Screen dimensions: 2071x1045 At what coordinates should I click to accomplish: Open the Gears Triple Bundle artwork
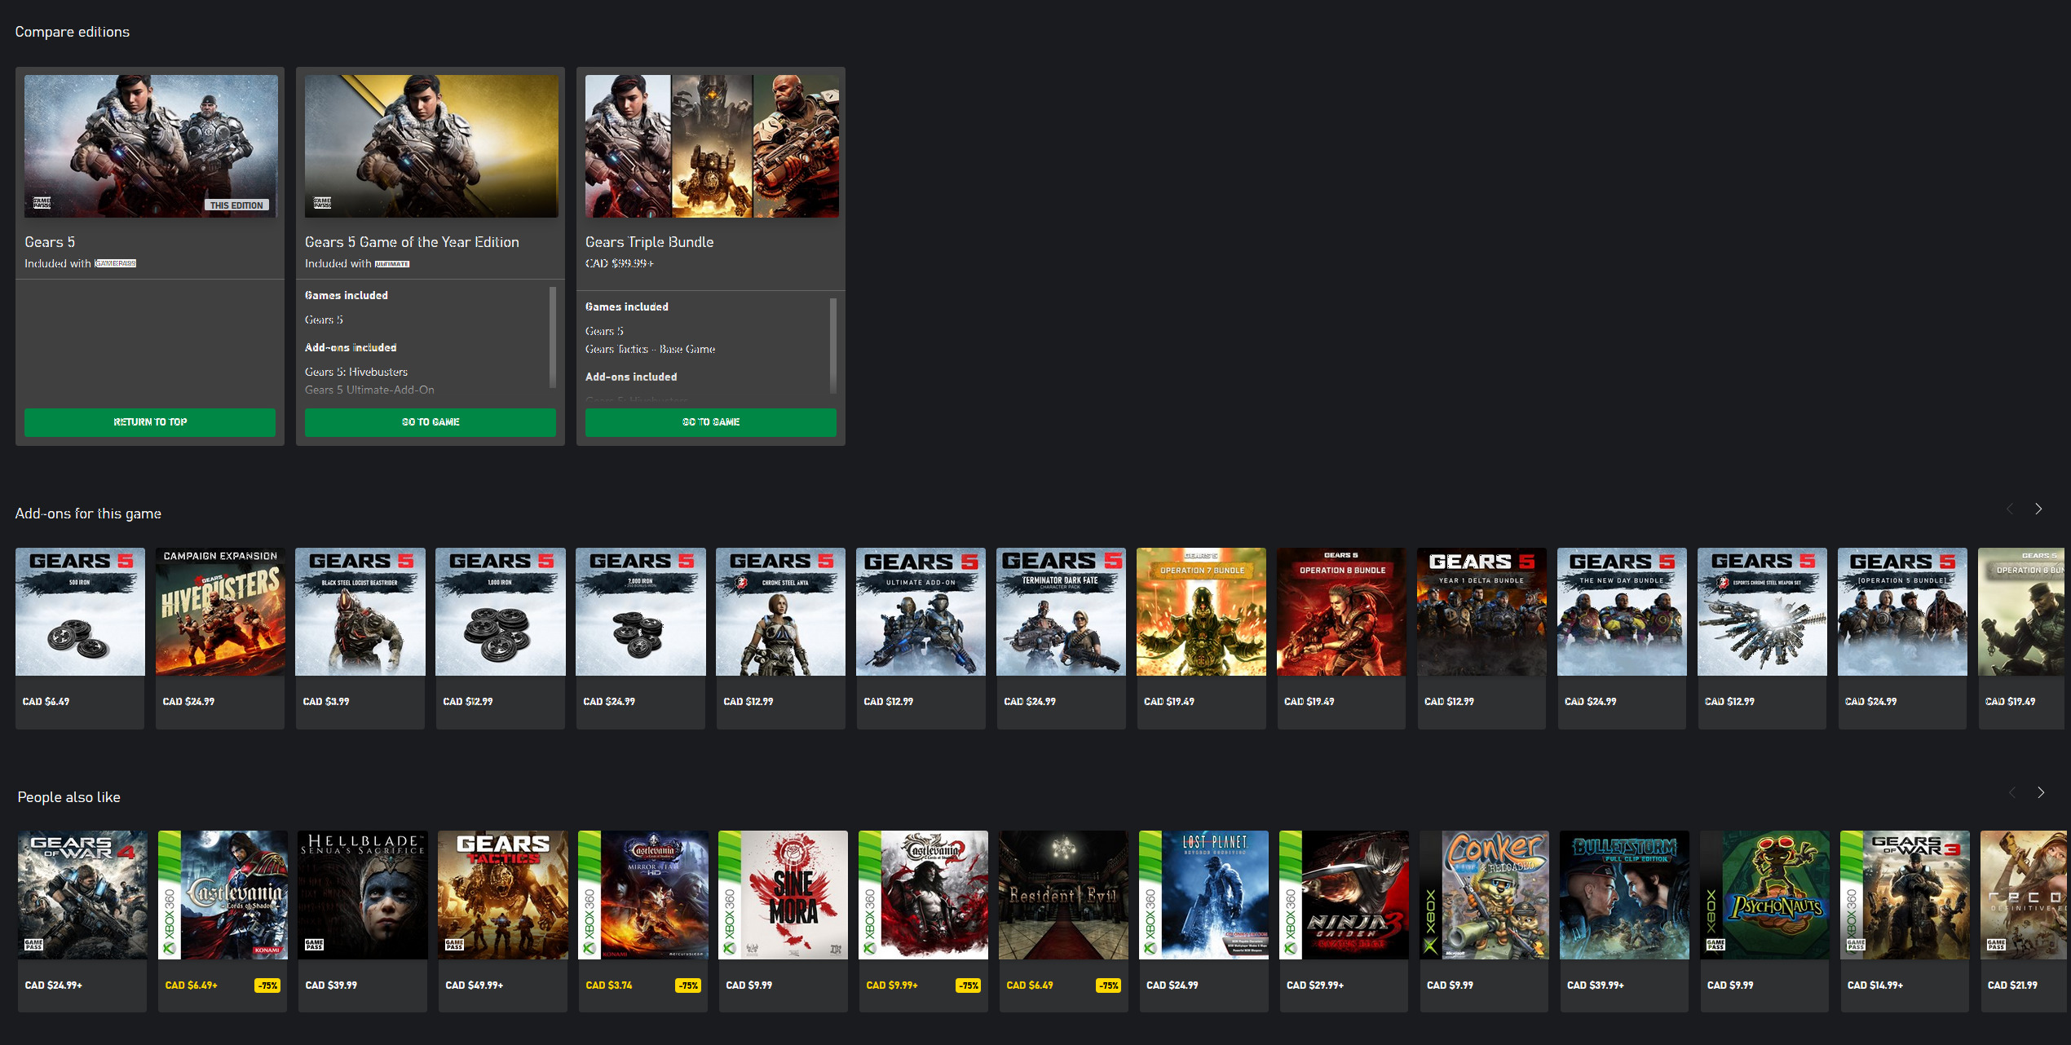[712, 147]
